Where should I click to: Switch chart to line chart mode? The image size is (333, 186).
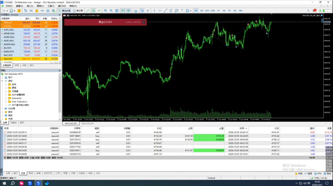point(99,11)
